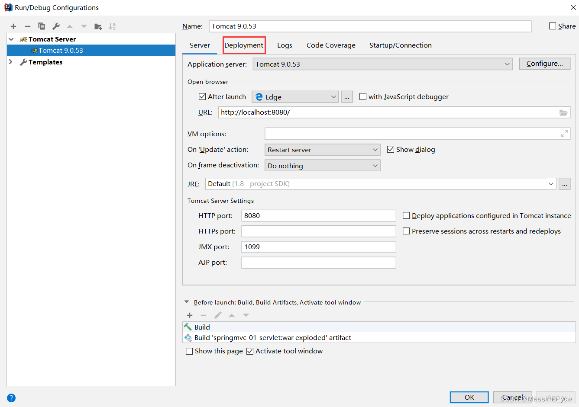Collapse the Tomcat Server tree node
579x407 pixels.
[x=11, y=39]
